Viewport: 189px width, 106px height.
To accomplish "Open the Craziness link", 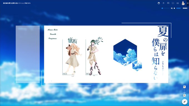I will point(53,38).
